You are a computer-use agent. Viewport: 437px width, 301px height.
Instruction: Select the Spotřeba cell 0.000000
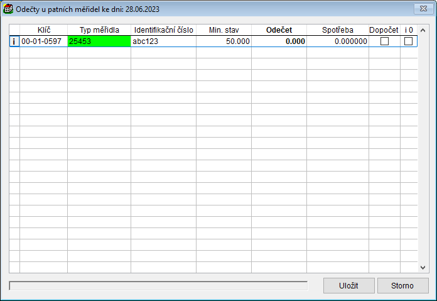coord(338,41)
